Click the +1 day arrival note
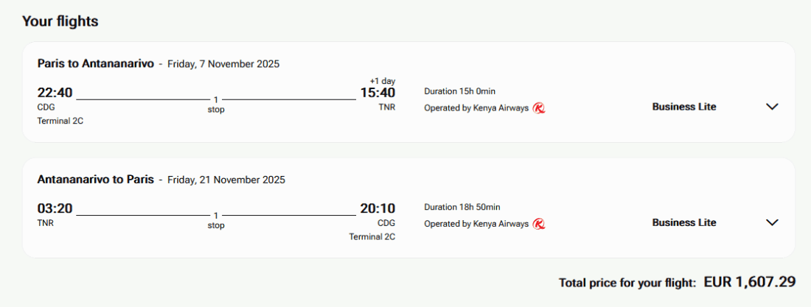The height and width of the screenshot is (307, 811). (x=383, y=81)
